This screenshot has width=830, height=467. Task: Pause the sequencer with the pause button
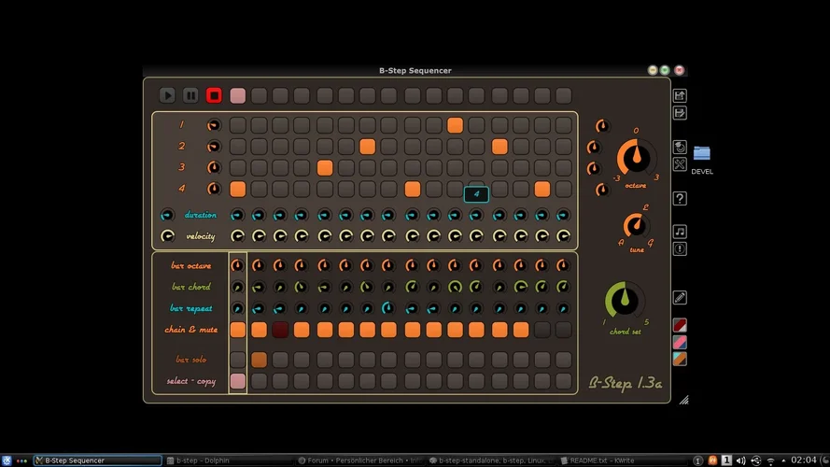click(190, 95)
